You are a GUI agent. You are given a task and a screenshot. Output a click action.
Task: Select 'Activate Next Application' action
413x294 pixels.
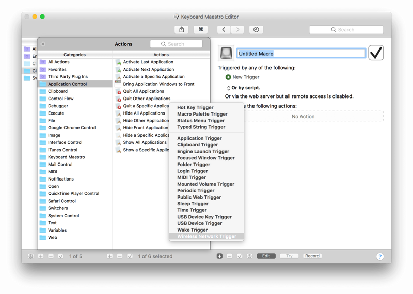pyautogui.click(x=162, y=70)
